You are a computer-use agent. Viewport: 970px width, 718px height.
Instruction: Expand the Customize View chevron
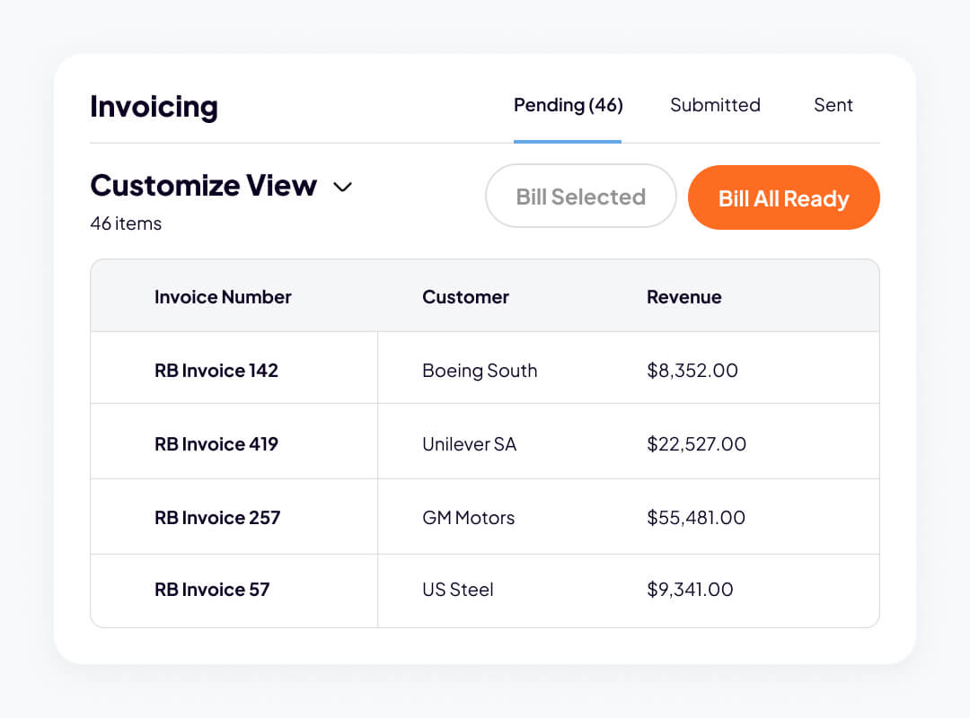click(x=343, y=187)
